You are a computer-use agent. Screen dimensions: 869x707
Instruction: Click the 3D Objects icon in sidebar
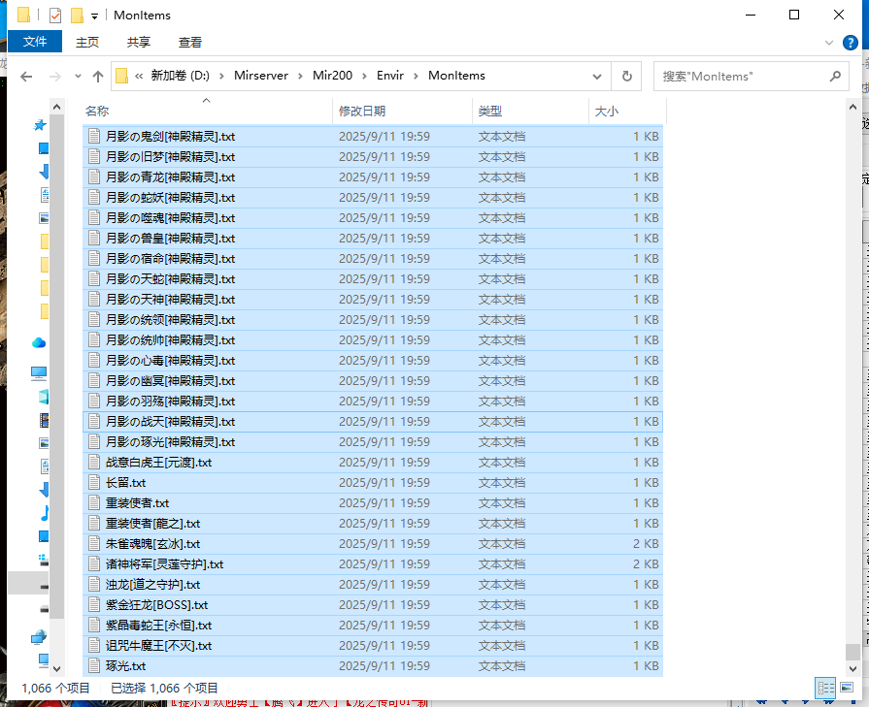tap(44, 397)
